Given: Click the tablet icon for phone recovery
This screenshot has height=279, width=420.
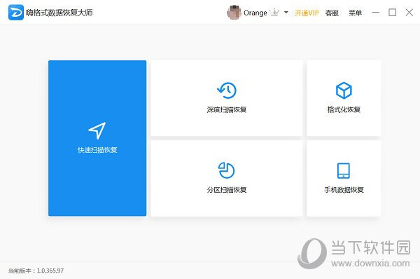Looking at the screenshot, I should 344,170.
